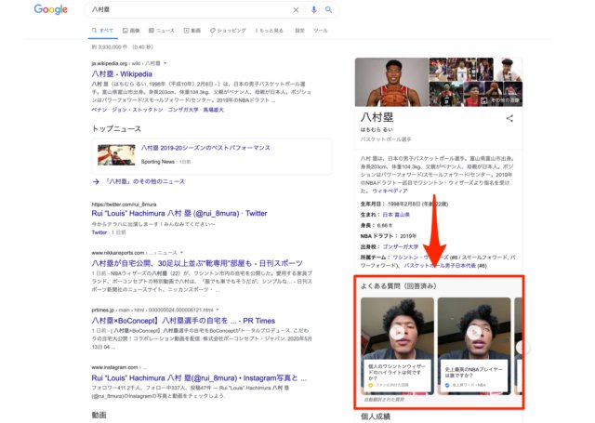Image resolution: width=595 pixels, height=423 pixels.
Task: Open the ゴンザガ大学 sitelink under Wikipedia
Action: pyautogui.click(x=183, y=110)
